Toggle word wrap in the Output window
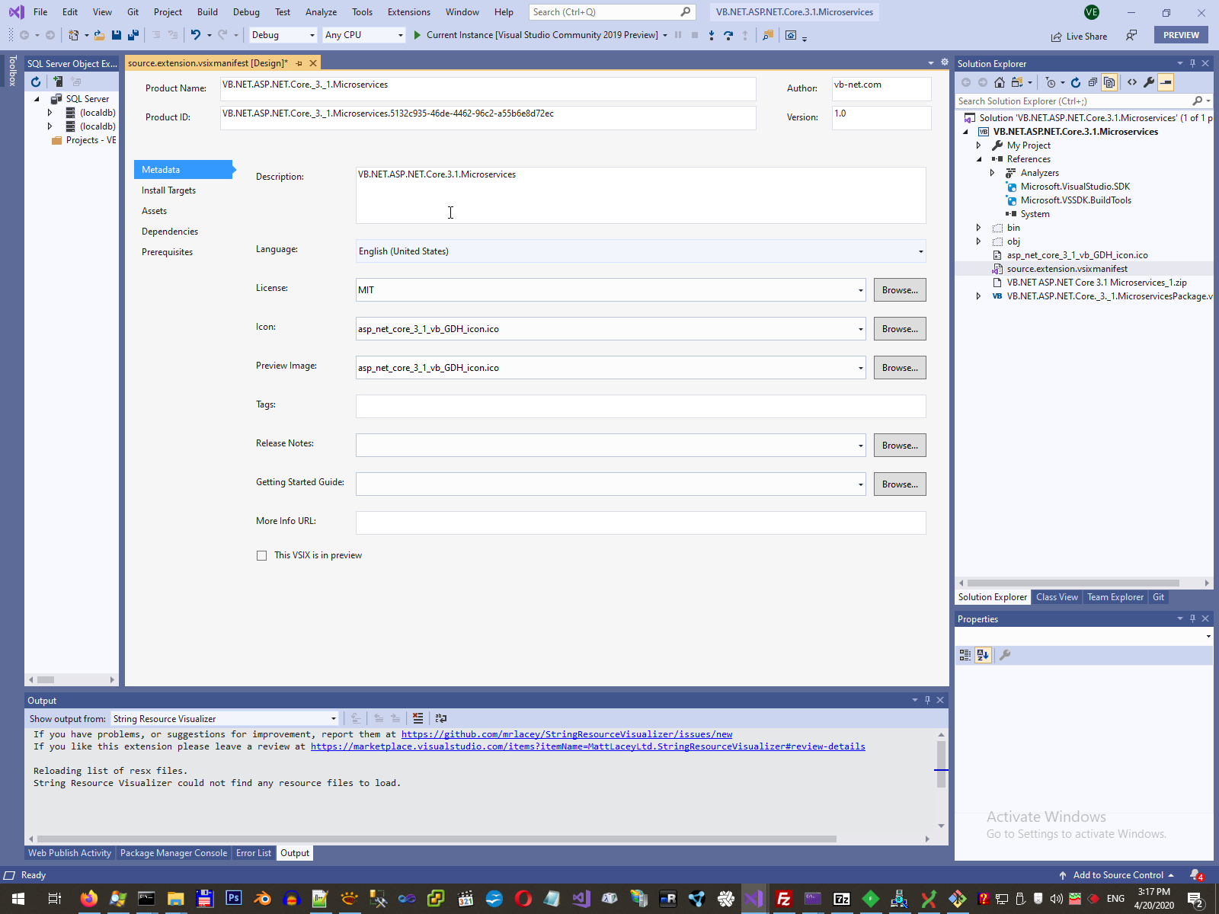 [440, 718]
